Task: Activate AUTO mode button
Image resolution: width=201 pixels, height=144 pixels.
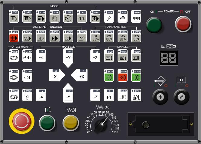Action: pyautogui.click(x=41, y=16)
